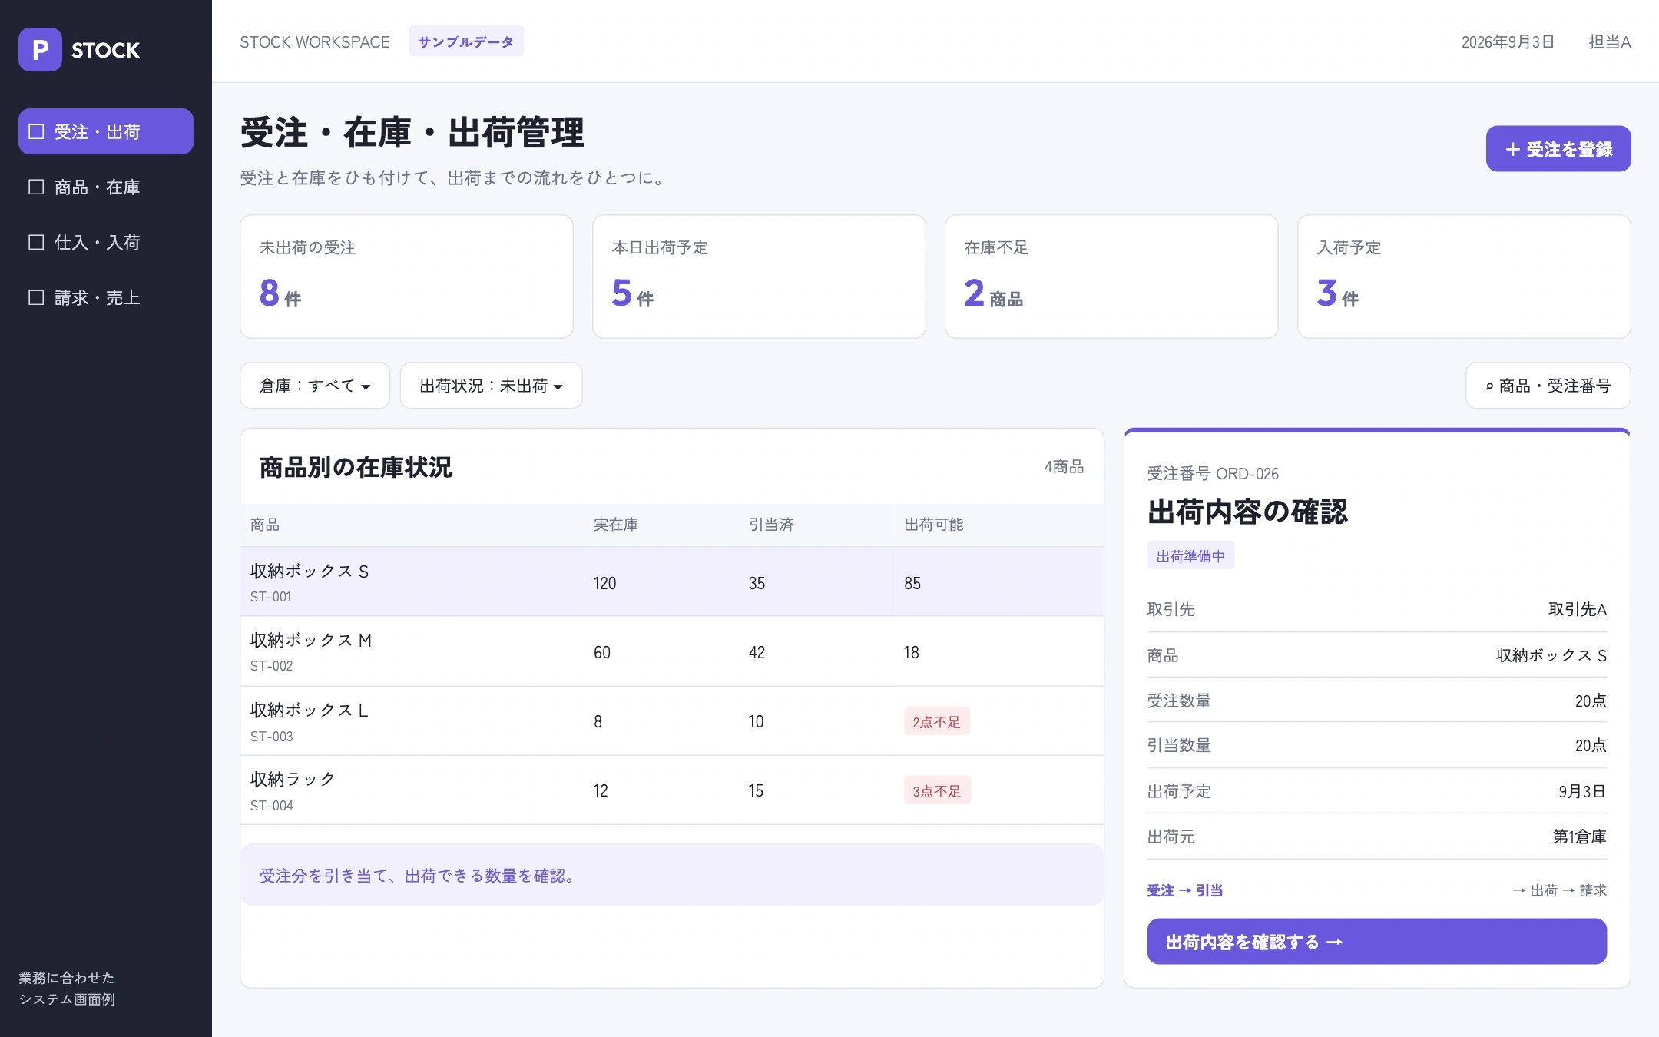
Task: Click the 2026年9月3日 date in header
Action: click(1508, 41)
